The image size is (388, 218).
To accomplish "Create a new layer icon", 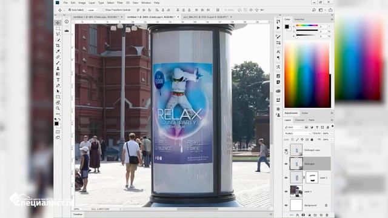I will pyautogui.click(x=321, y=216).
